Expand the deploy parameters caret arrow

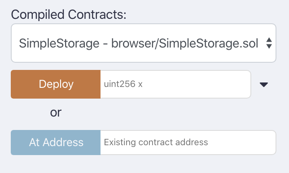(264, 84)
